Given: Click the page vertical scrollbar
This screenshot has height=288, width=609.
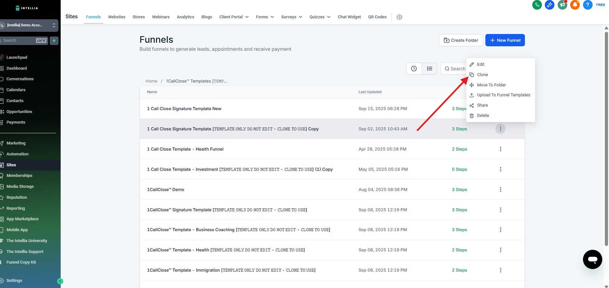Looking at the screenshot, I should click(x=606, y=138).
